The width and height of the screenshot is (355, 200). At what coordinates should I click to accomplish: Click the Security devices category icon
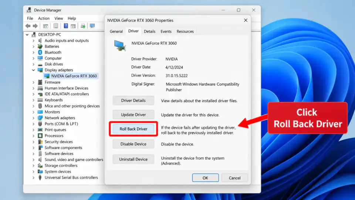tap(40, 142)
